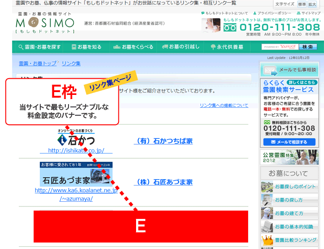Click the envelope icon in mail banner
324x249 pixels.
point(270,71)
